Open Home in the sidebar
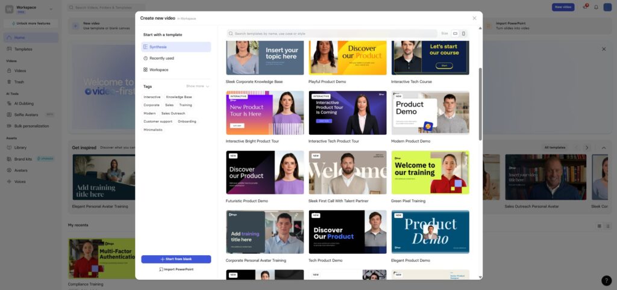The image size is (617, 290). (x=31, y=38)
